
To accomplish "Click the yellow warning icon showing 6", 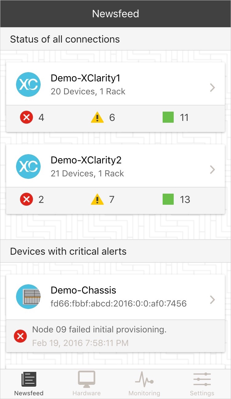I will pyautogui.click(x=97, y=117).
